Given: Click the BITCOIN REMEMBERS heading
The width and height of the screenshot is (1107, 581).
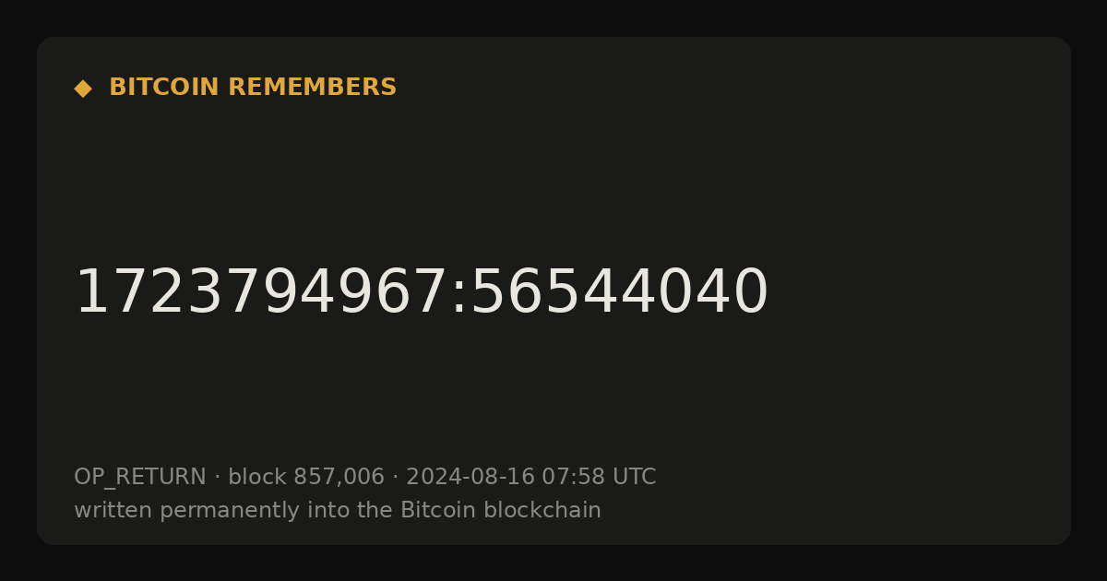Looking at the screenshot, I should [253, 88].
